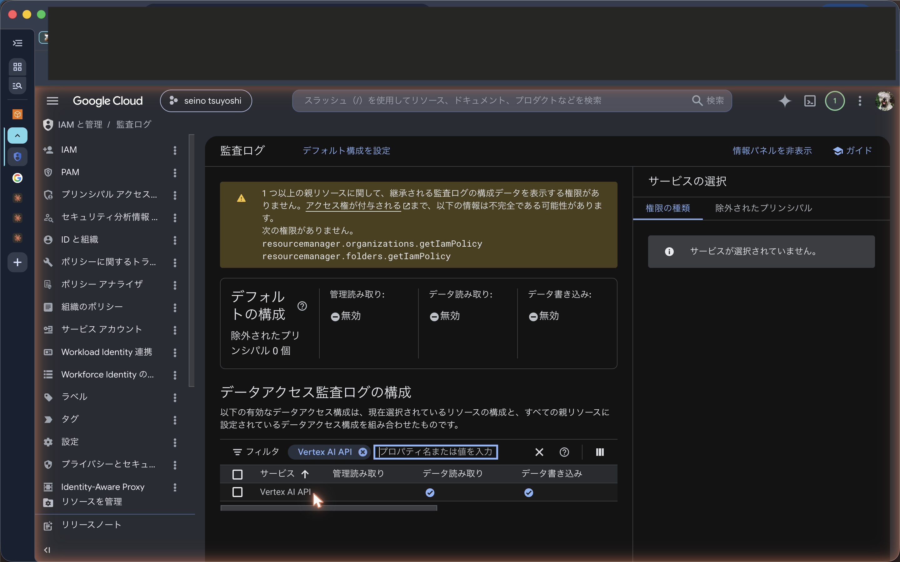Activate the Cloud Shell terminal icon

(810, 101)
